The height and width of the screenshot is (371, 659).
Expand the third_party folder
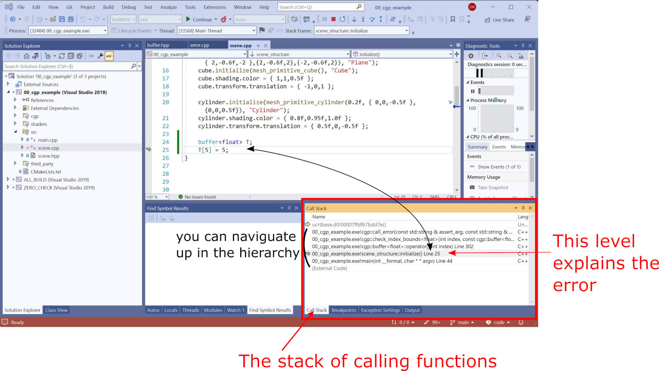point(15,164)
